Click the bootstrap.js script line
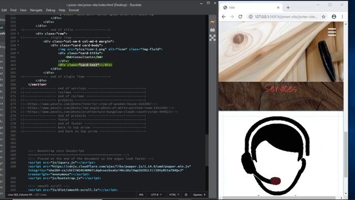The width and height of the screenshot is (355, 200). (x=64, y=178)
